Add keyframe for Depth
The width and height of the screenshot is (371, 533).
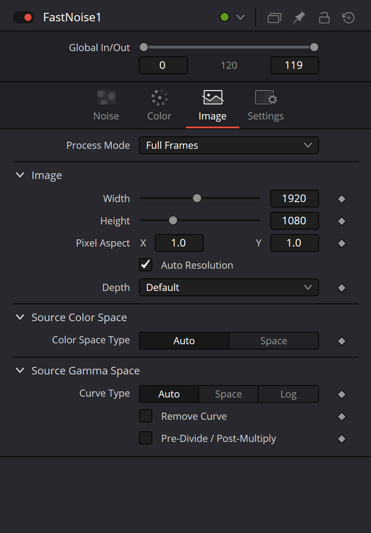[341, 288]
